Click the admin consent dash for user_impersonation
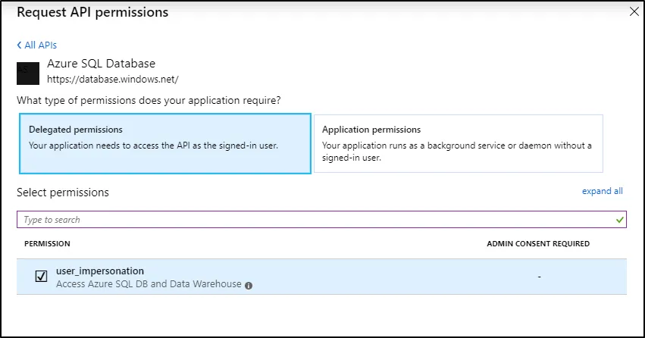 click(539, 277)
